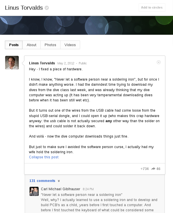173x213 pixels.
Task: Open the About tab
Action: tap(32, 45)
